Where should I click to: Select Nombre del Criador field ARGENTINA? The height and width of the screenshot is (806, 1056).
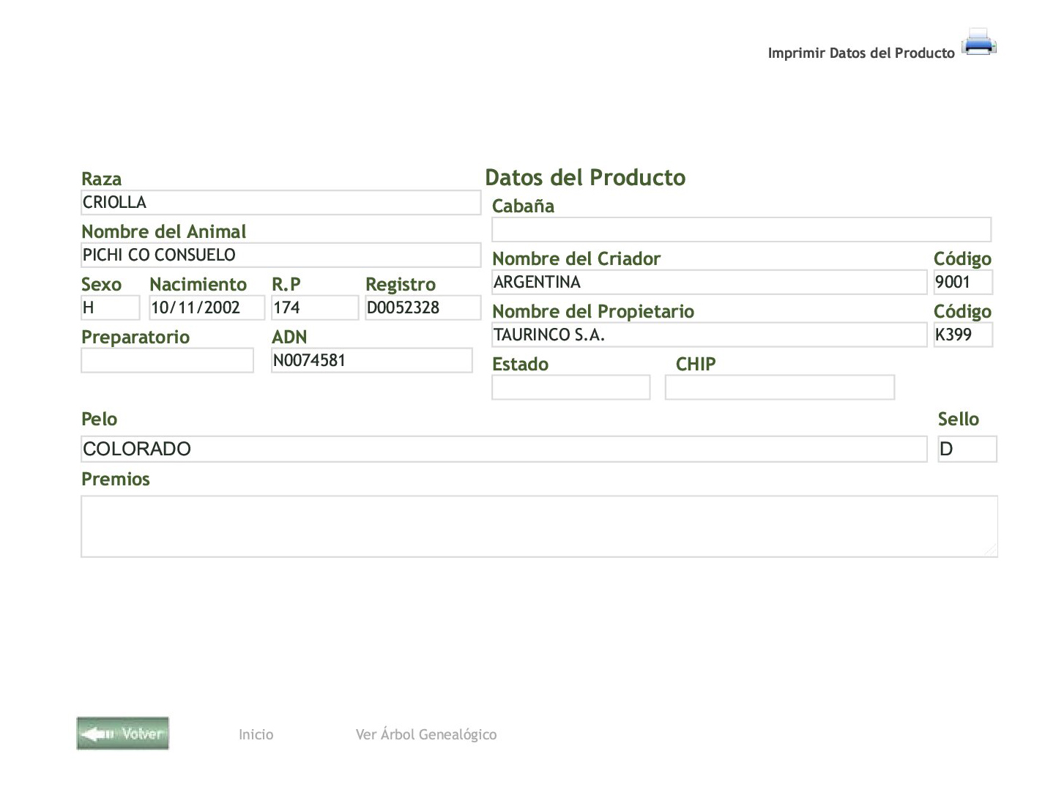(709, 283)
